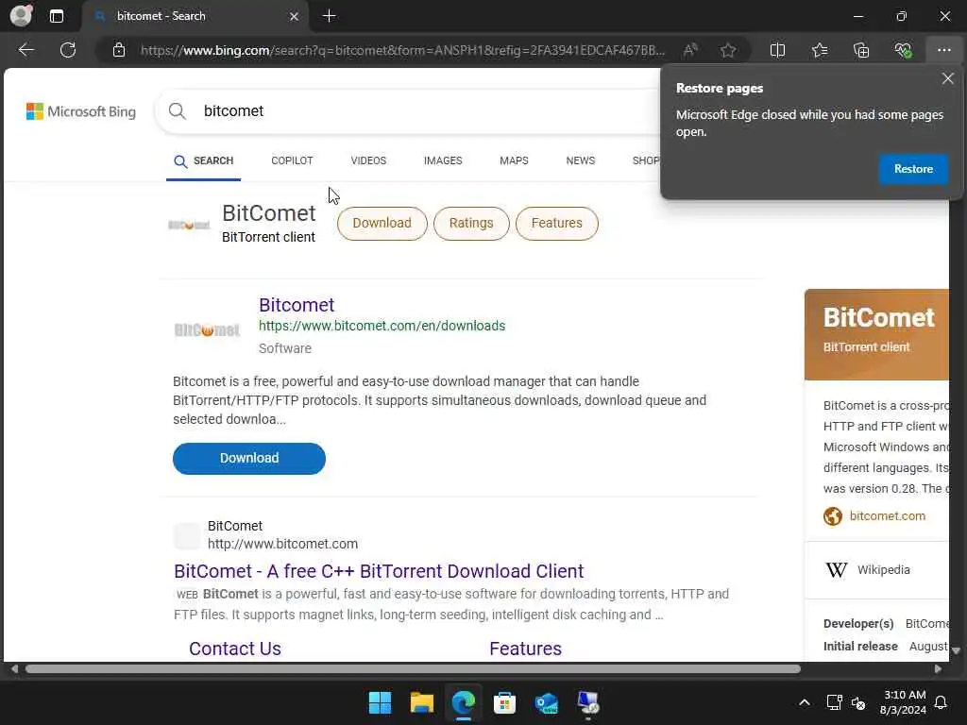Screen dimensions: 967x725
Task: Click the BitComet logo thumbnail in result
Action: coord(207,330)
